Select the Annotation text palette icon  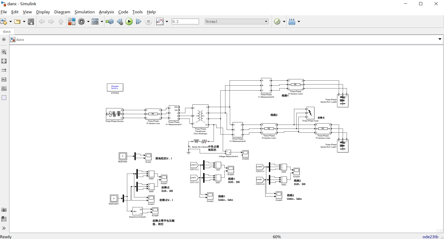[x=4, y=79]
